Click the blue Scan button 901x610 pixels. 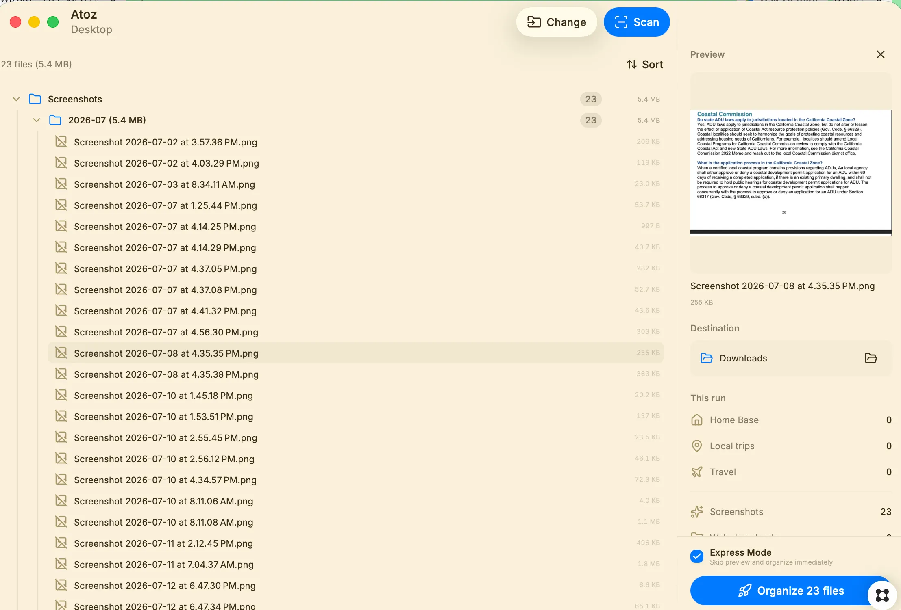point(636,22)
